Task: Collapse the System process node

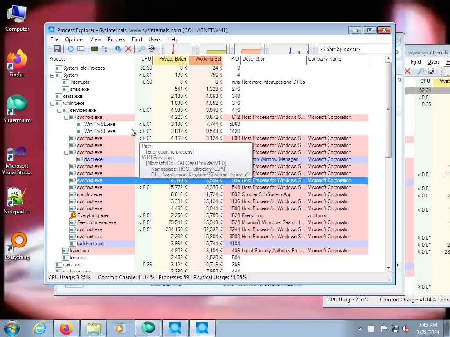Action: 52,75
